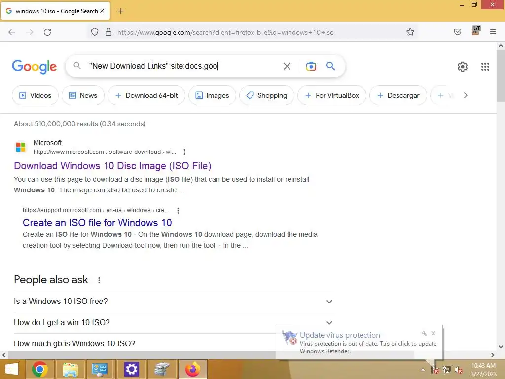Open the Google apps grid
The image size is (505, 379).
click(x=485, y=67)
